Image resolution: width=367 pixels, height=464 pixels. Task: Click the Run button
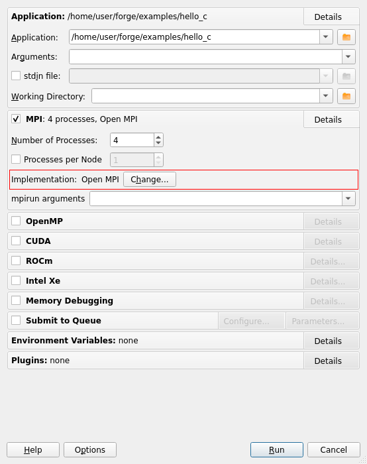pyautogui.click(x=277, y=450)
